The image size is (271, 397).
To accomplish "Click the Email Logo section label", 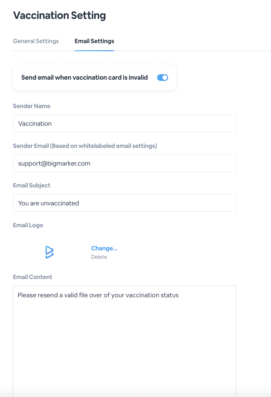I will click(x=28, y=225).
